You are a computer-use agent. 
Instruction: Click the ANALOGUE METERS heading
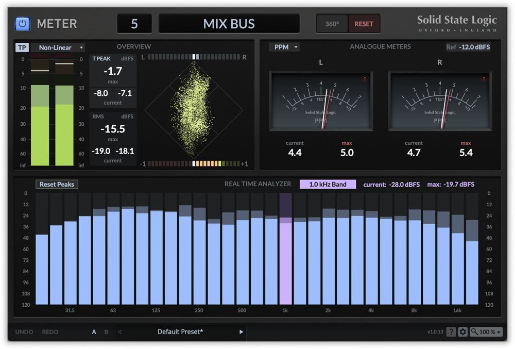click(x=380, y=47)
